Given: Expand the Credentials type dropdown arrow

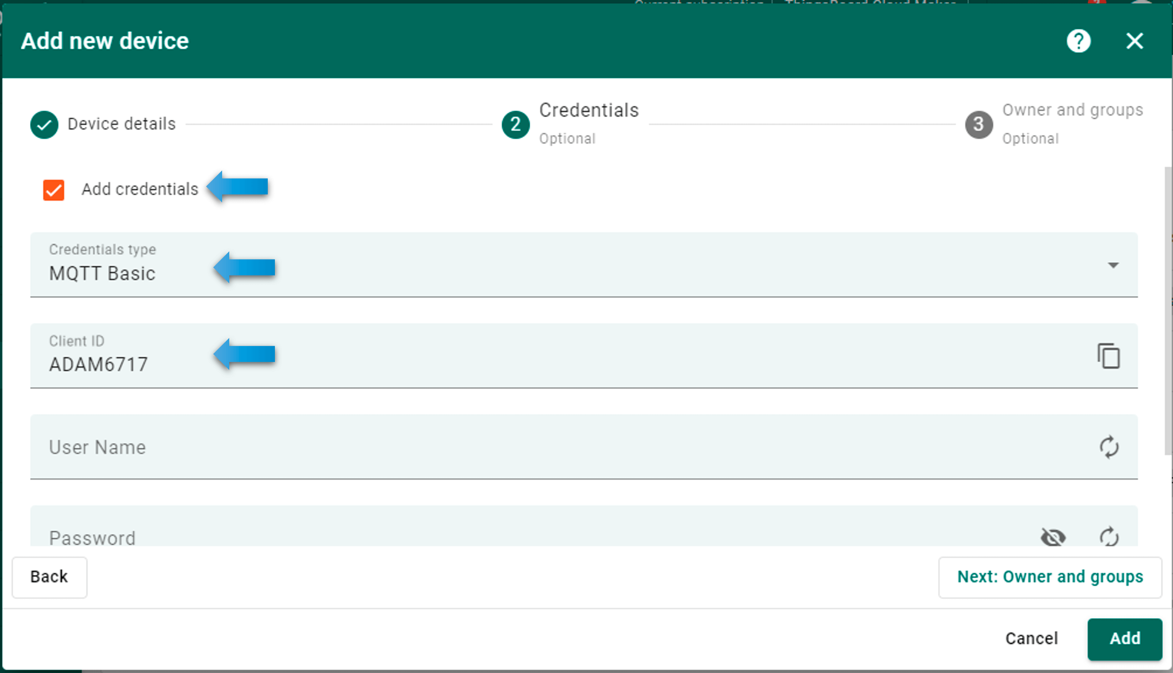Looking at the screenshot, I should point(1113,265).
